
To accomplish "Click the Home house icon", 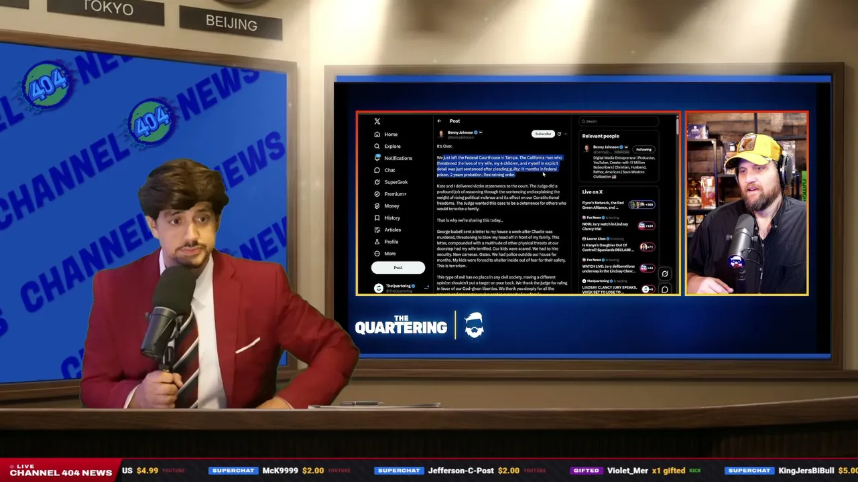I will [x=377, y=134].
